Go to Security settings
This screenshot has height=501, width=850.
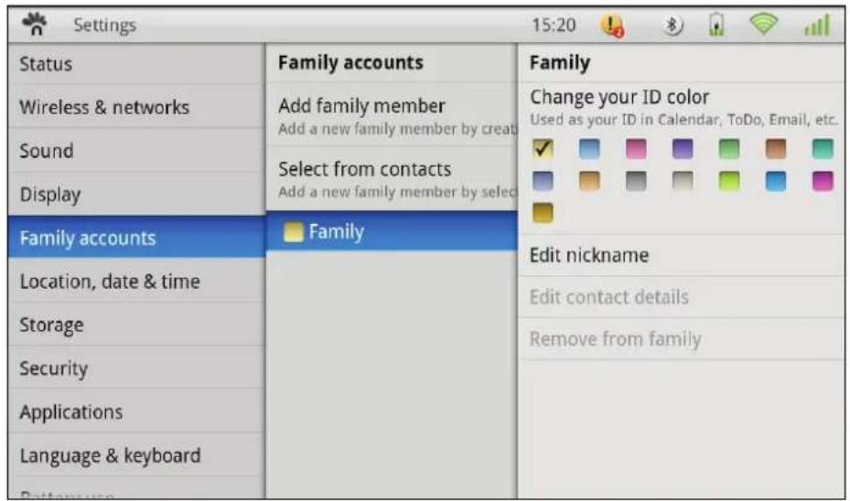click(x=136, y=368)
